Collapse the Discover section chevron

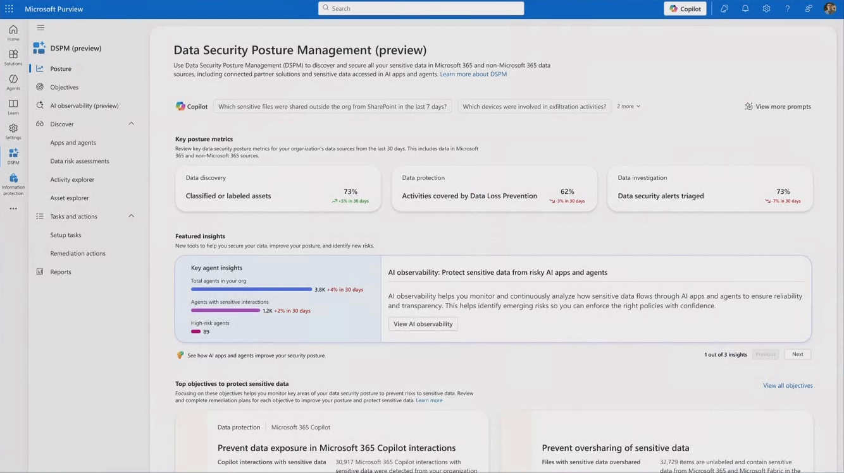tap(132, 124)
